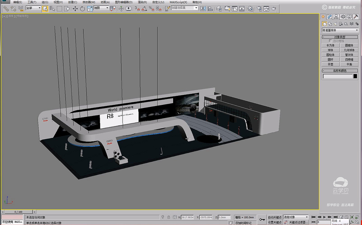362x225 pixels.
Task: Open the 视图 coordinate system dropdown
Action: click(x=101, y=8)
